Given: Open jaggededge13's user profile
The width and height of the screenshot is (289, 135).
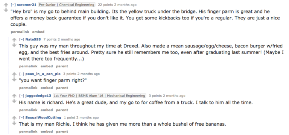Looking at the screenshot, I should pos(38,96).
